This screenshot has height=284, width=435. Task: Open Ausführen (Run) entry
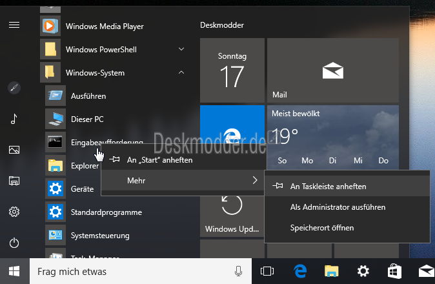pos(117,96)
